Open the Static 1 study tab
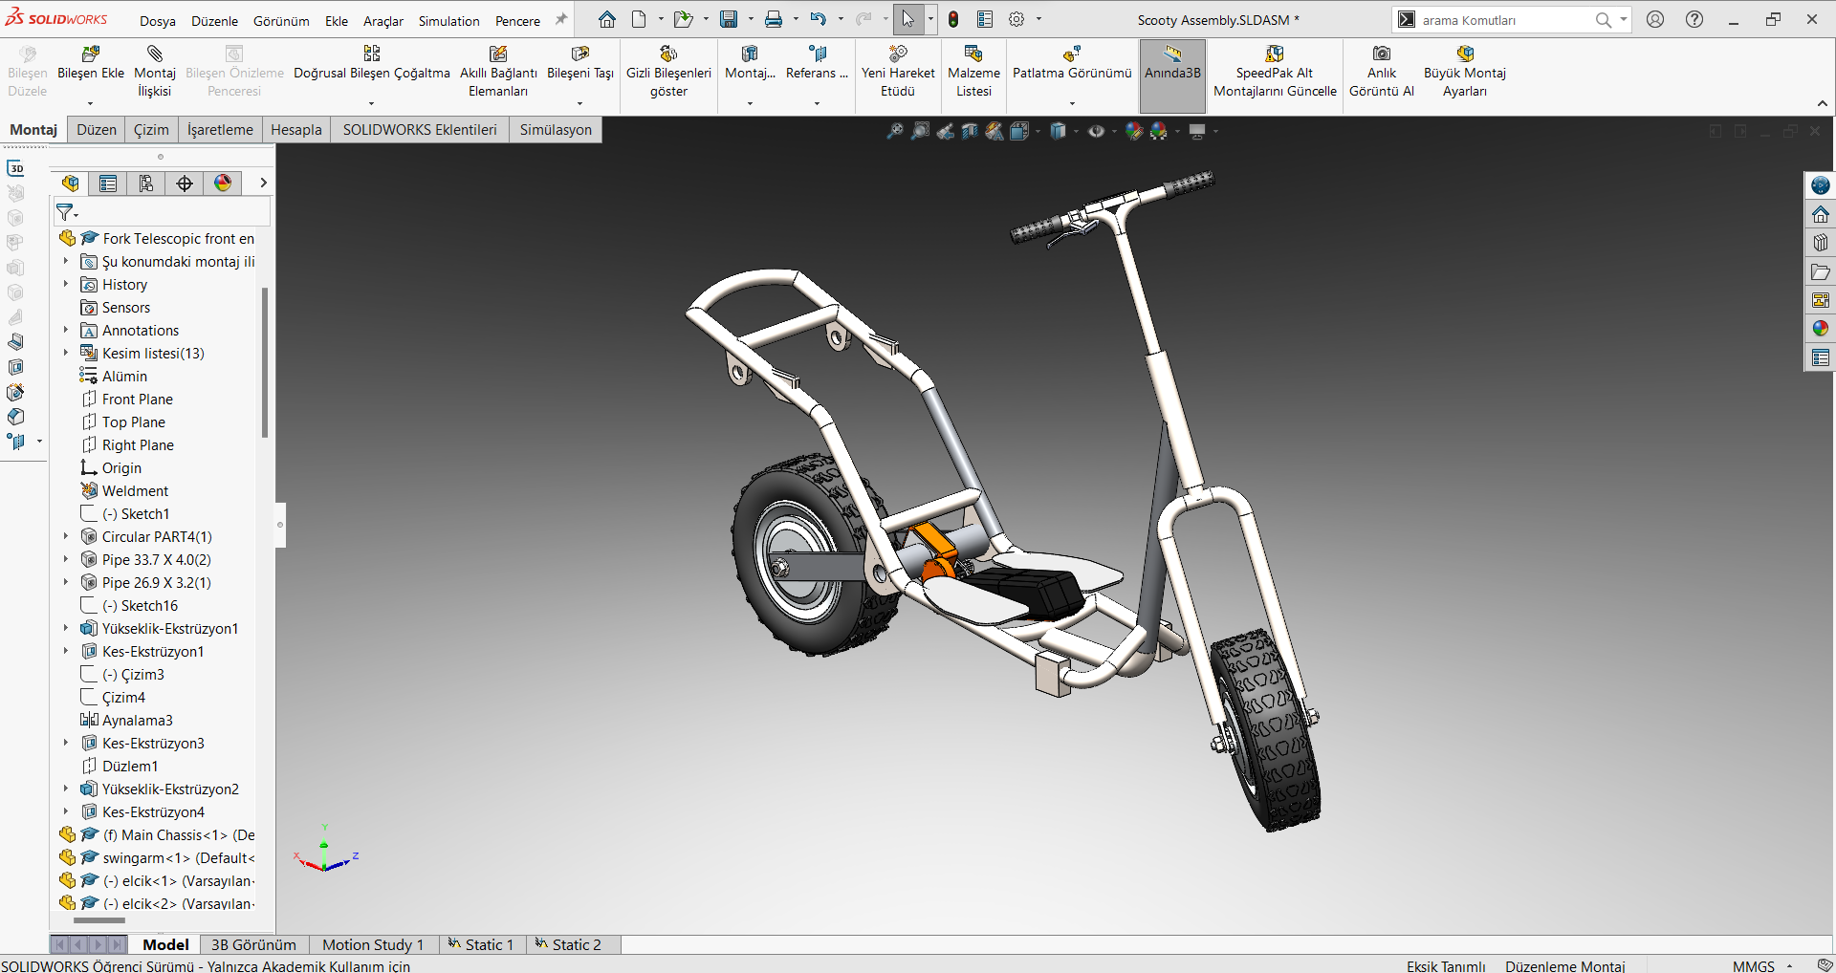The height and width of the screenshot is (973, 1836). tap(482, 944)
